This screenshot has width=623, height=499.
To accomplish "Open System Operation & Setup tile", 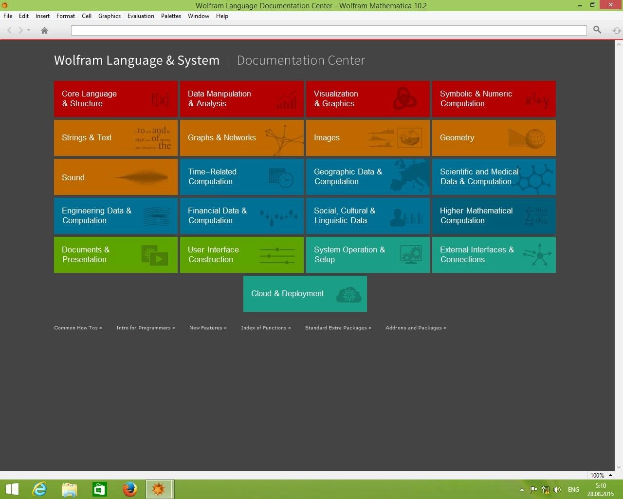I will click(368, 255).
